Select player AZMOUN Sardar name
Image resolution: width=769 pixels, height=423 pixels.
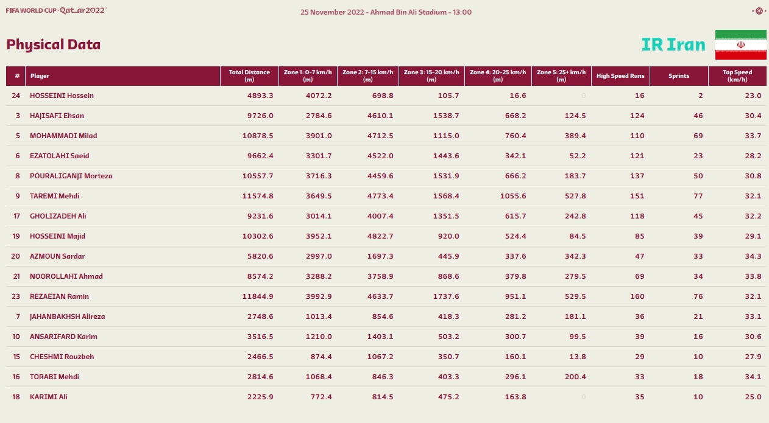click(x=57, y=256)
